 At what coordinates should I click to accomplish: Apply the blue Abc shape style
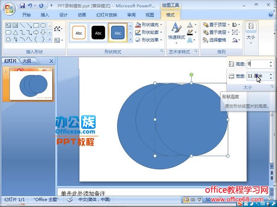pyautogui.click(x=118, y=33)
